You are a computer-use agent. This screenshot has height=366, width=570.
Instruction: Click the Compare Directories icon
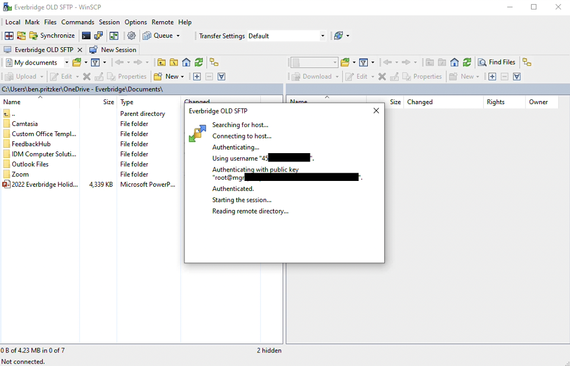[9, 36]
